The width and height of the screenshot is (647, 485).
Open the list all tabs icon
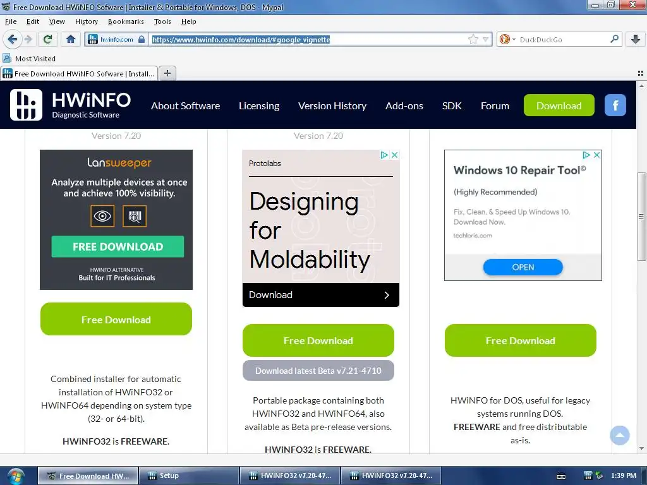[641, 73]
